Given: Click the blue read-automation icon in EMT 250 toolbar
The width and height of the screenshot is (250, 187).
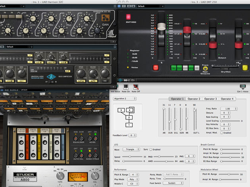Looking at the screenshot, I should coord(119,6).
